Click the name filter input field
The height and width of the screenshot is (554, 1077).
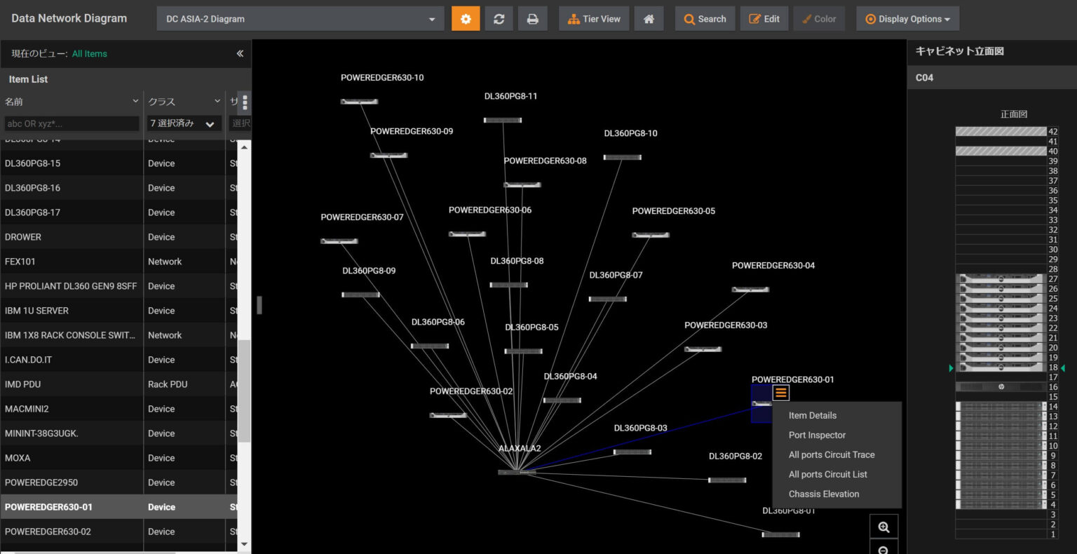(72, 123)
